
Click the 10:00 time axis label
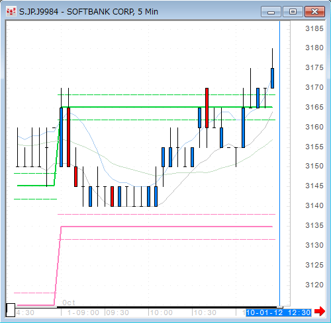161,312
